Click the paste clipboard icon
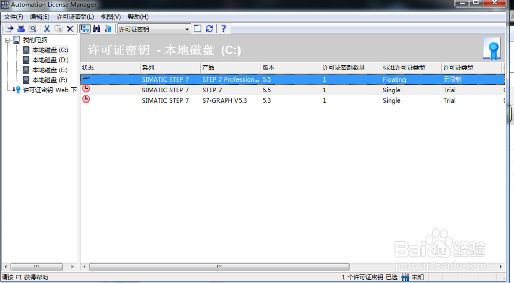This screenshot has height=283, width=514. pos(59,29)
